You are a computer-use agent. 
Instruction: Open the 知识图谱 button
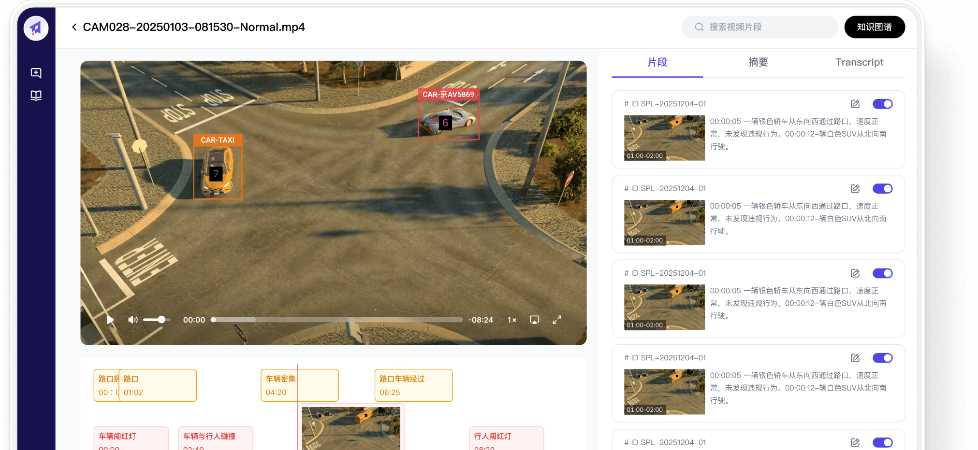click(x=875, y=27)
